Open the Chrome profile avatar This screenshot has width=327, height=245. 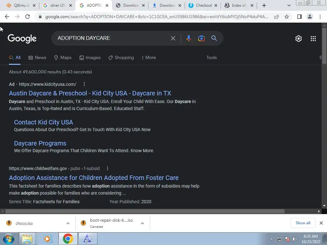(310, 17)
